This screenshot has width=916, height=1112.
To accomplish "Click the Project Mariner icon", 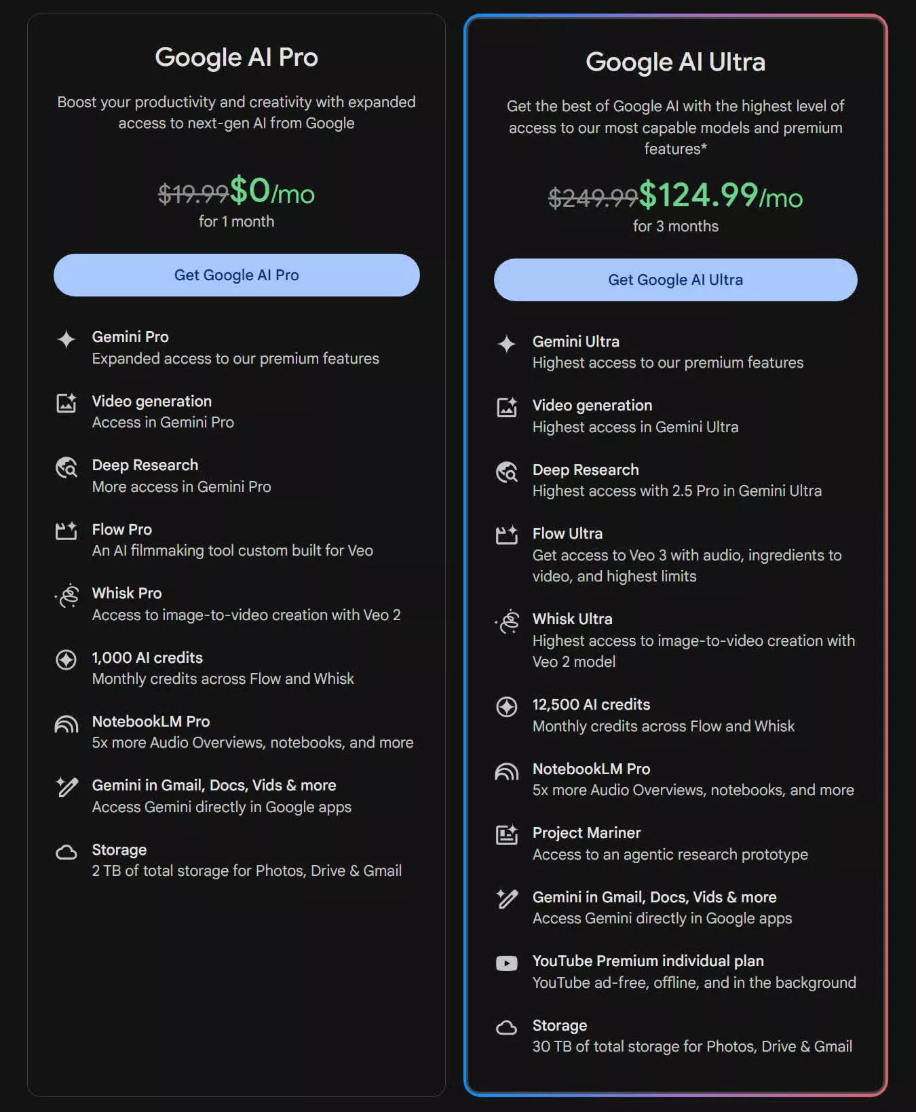I will click(507, 835).
